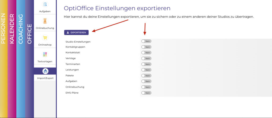This screenshot has width=272, height=118.
Task: Click the Terminarten row label
Action: [73, 64]
